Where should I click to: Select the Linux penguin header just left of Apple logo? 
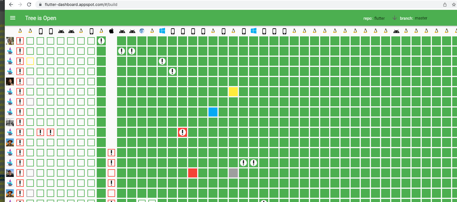point(101,31)
